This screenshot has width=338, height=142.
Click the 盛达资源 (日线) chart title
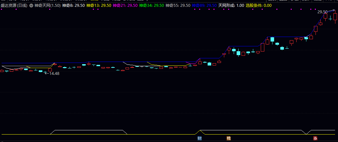tap(14, 6)
